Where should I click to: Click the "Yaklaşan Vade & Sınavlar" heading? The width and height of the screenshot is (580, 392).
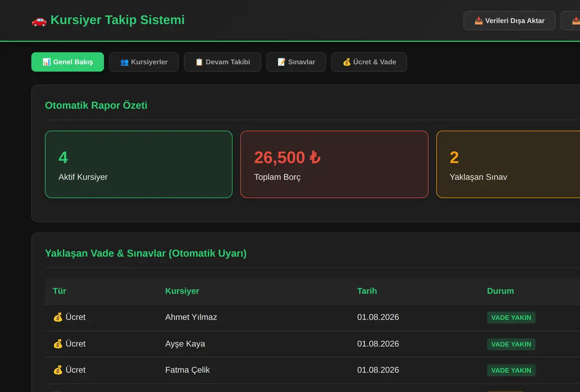tap(145, 253)
